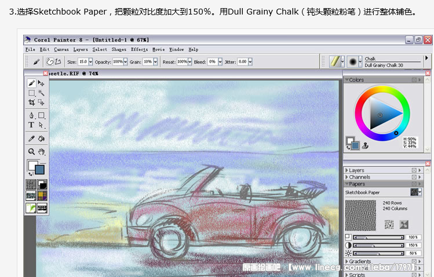Select the Crop tool

pyautogui.click(x=31, y=103)
